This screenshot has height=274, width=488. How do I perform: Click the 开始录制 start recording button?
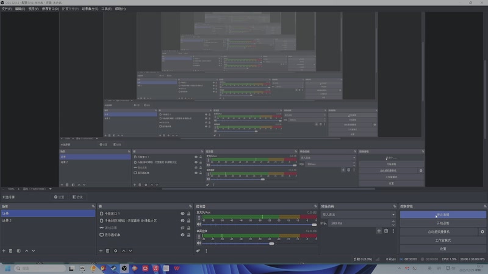pyautogui.click(x=443, y=223)
